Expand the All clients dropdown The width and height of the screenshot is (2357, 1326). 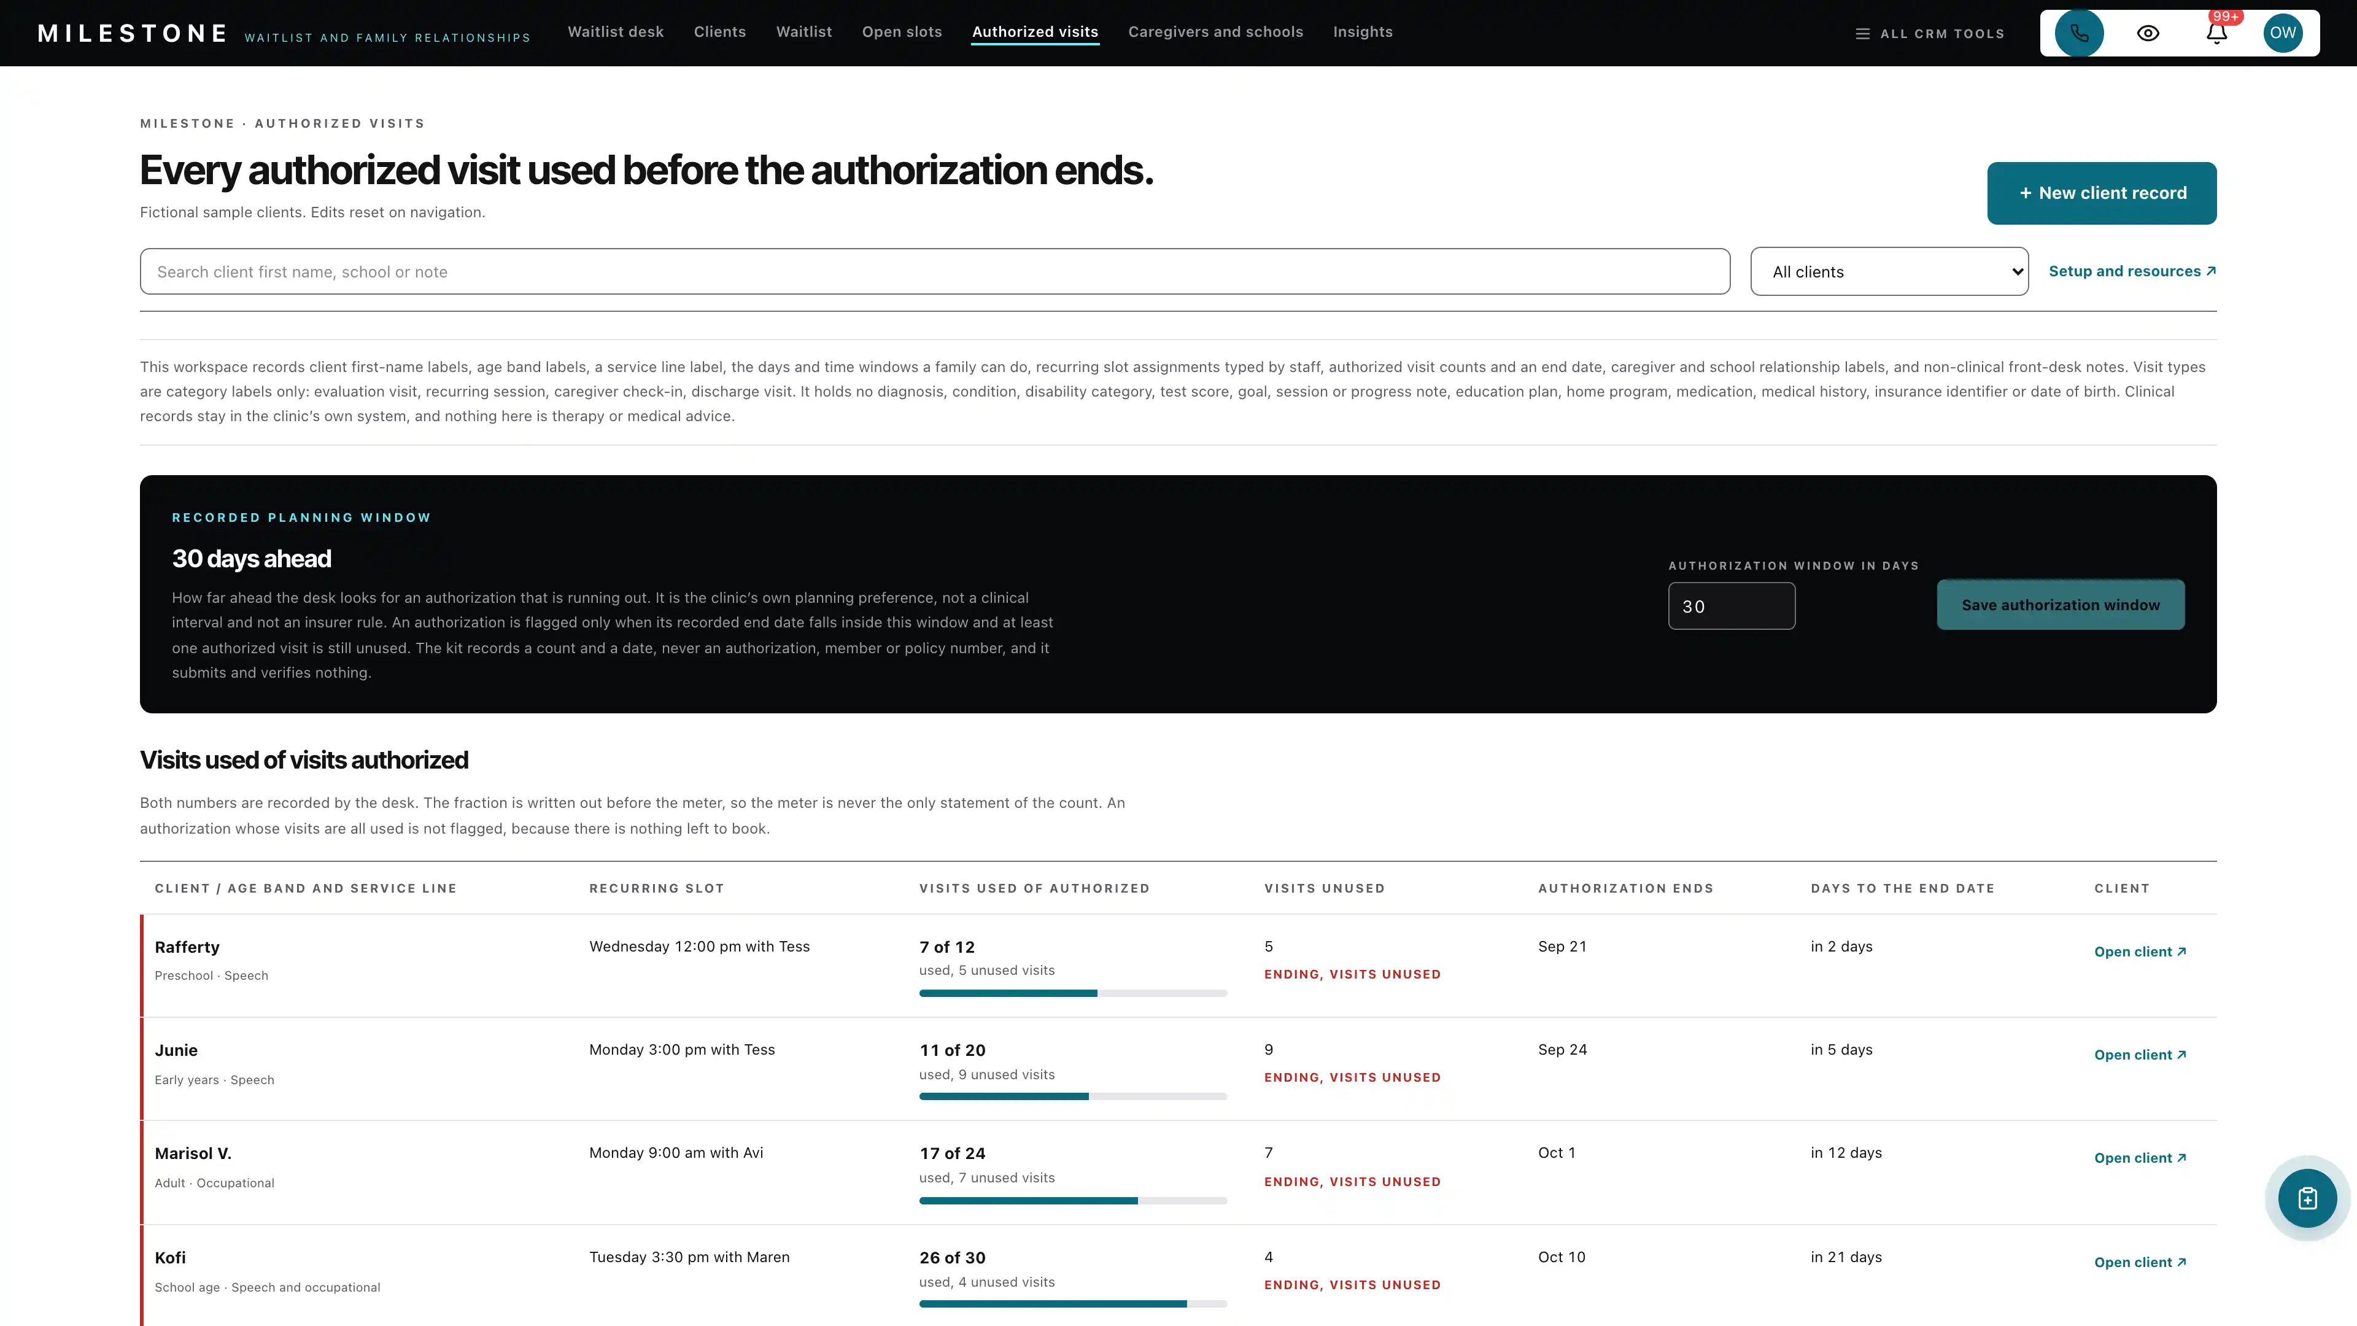coord(1889,272)
